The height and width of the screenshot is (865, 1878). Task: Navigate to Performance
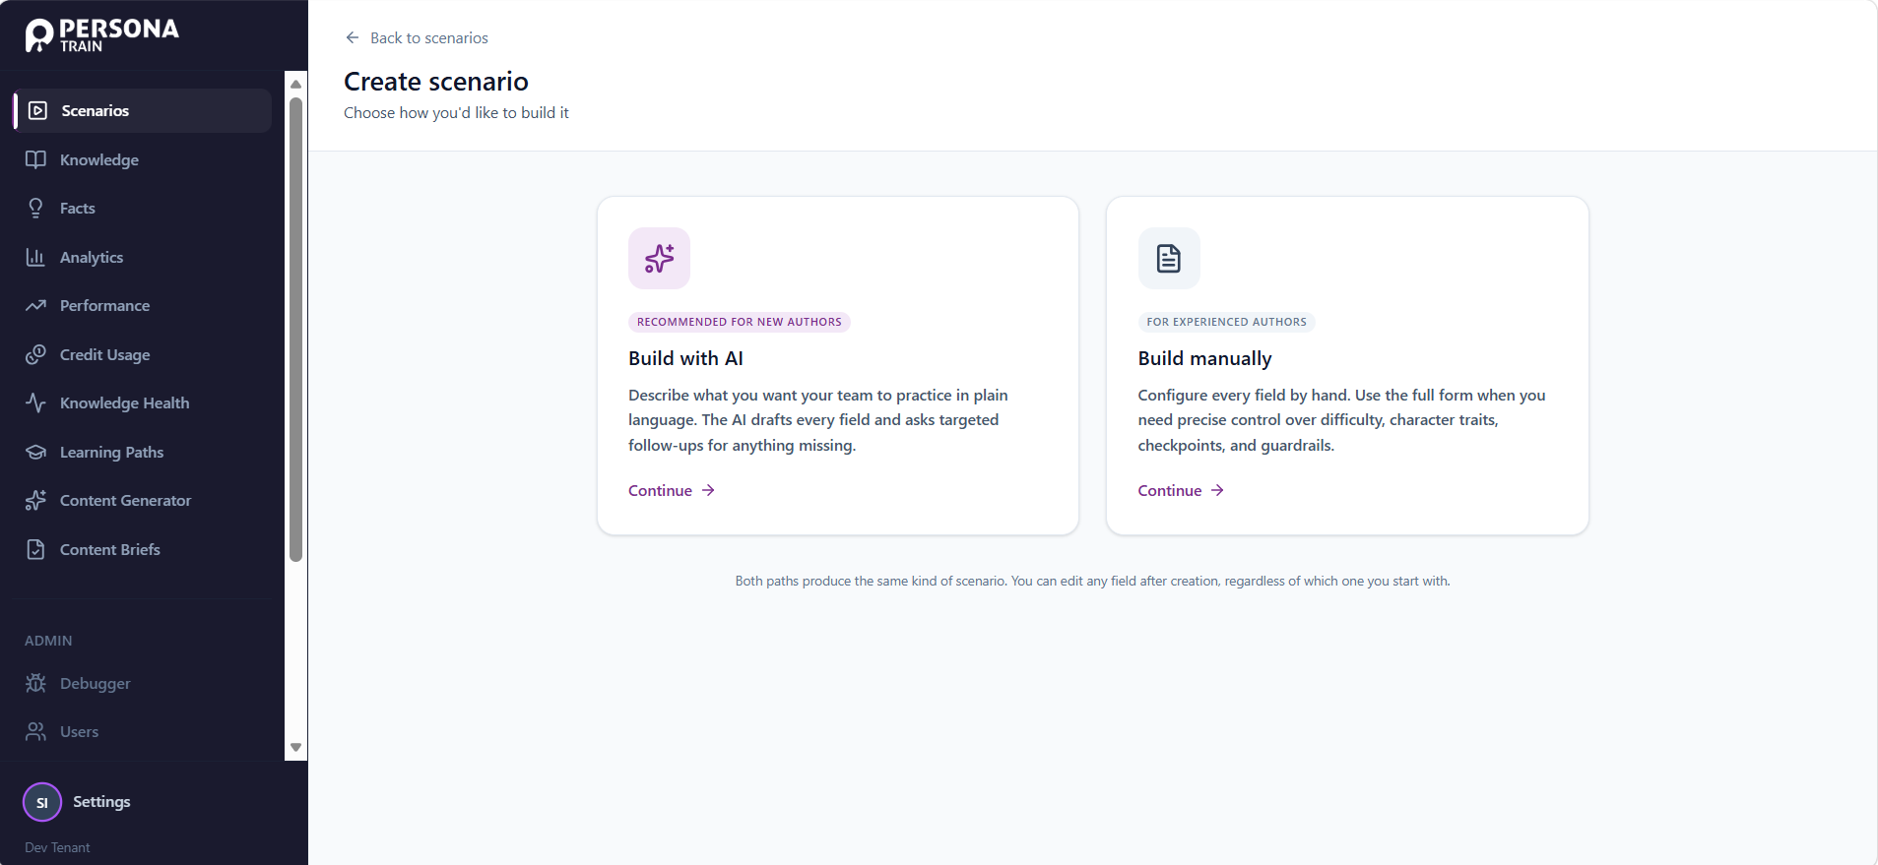click(x=143, y=305)
